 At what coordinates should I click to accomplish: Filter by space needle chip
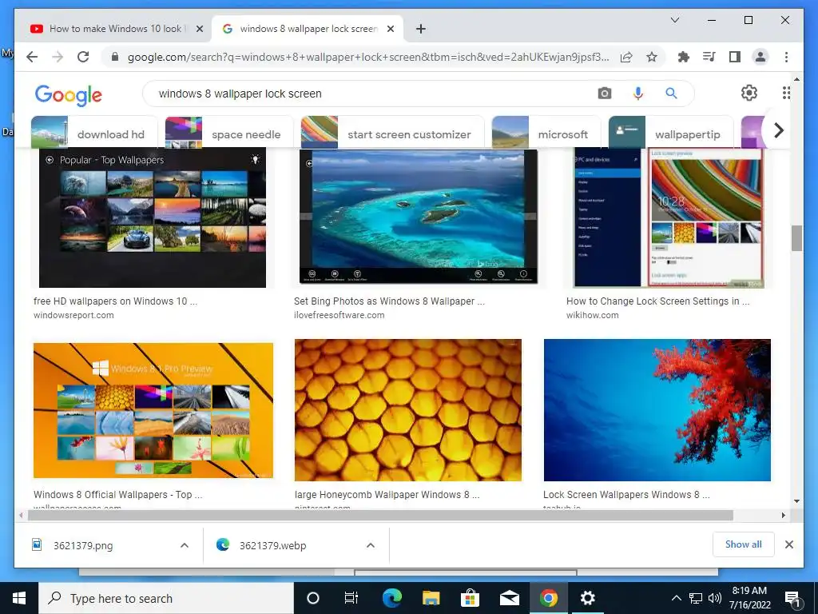(x=229, y=134)
